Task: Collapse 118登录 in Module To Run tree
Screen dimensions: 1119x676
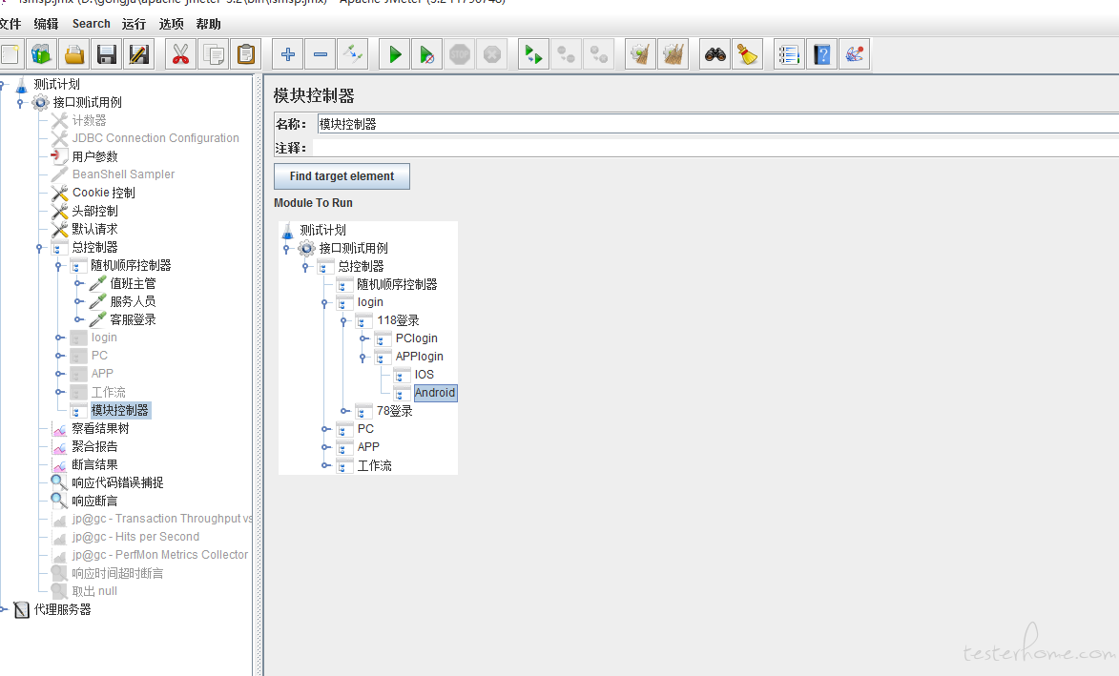Action: [343, 321]
